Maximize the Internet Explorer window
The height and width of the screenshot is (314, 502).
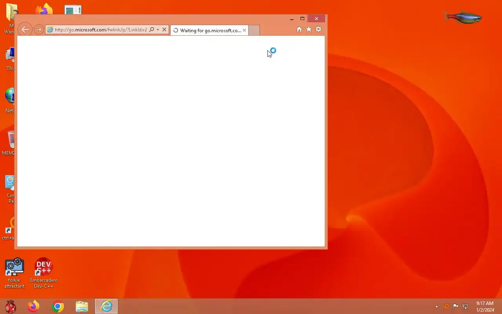302,19
